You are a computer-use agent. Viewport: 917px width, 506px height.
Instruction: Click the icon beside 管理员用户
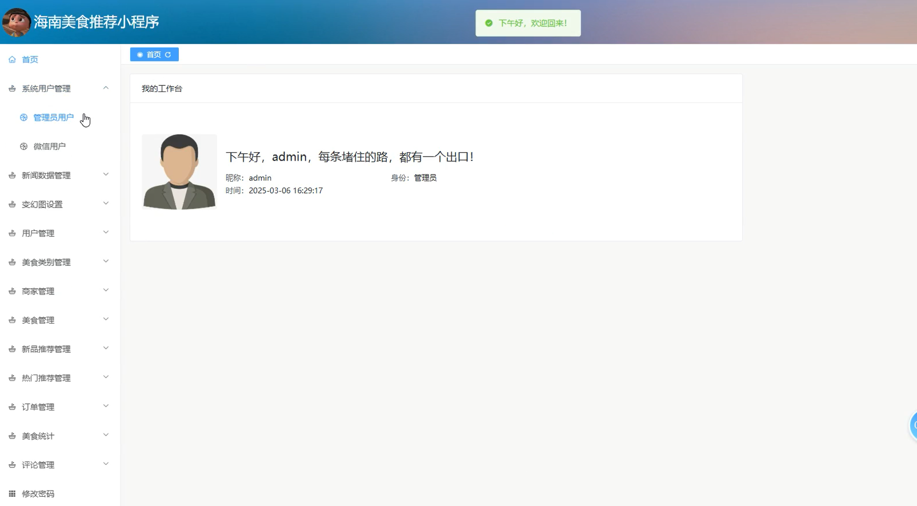(23, 117)
